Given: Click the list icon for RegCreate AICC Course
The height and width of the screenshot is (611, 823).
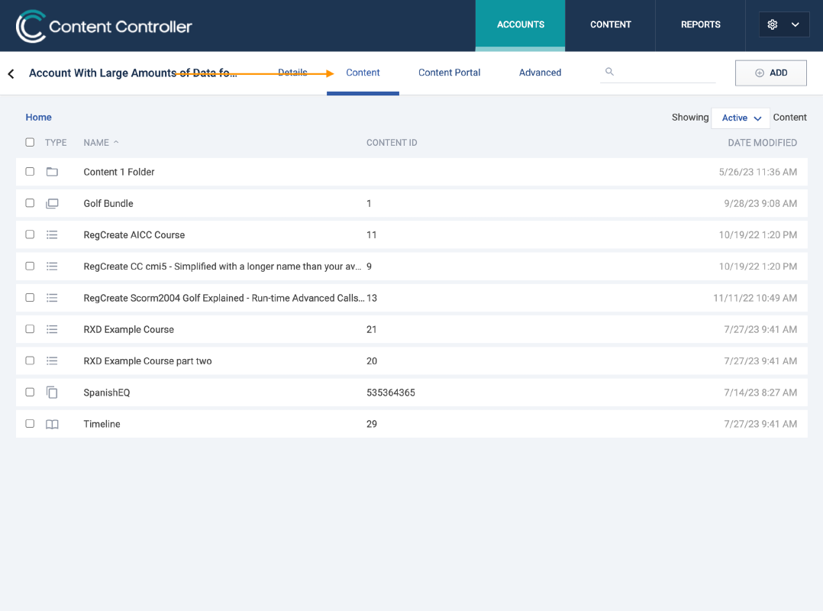Looking at the screenshot, I should tap(52, 234).
